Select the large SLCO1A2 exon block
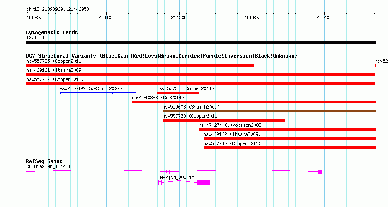Screen dimensions: 388x207 [x=320, y=172]
